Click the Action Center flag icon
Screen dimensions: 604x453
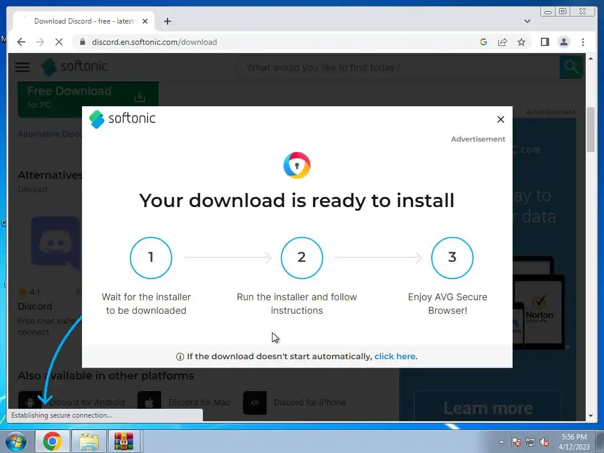click(x=516, y=442)
